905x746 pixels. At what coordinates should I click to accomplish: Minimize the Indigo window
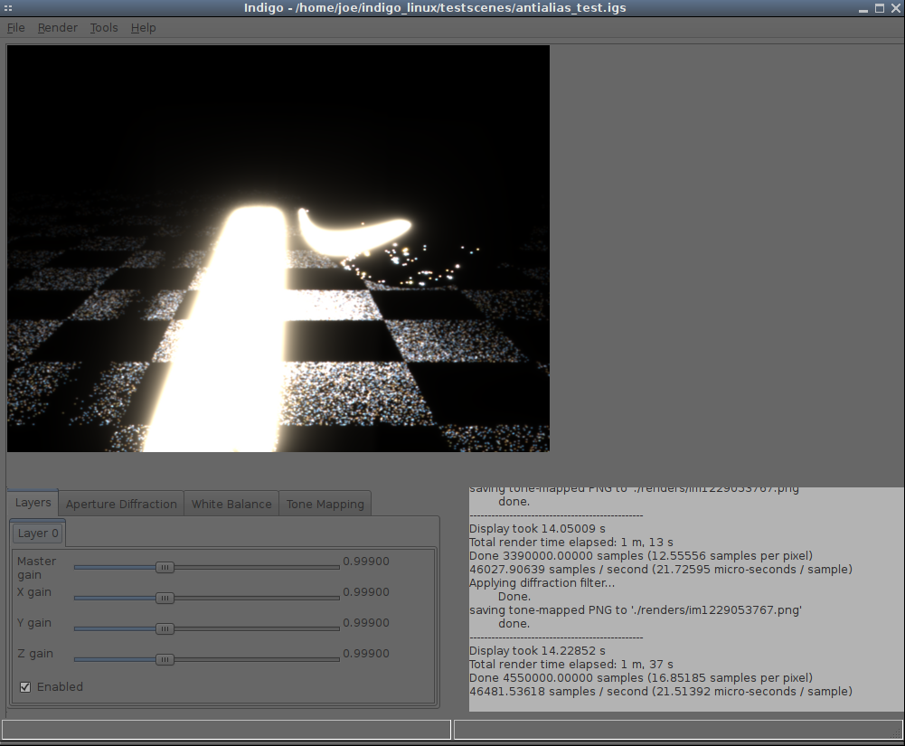[x=863, y=8]
